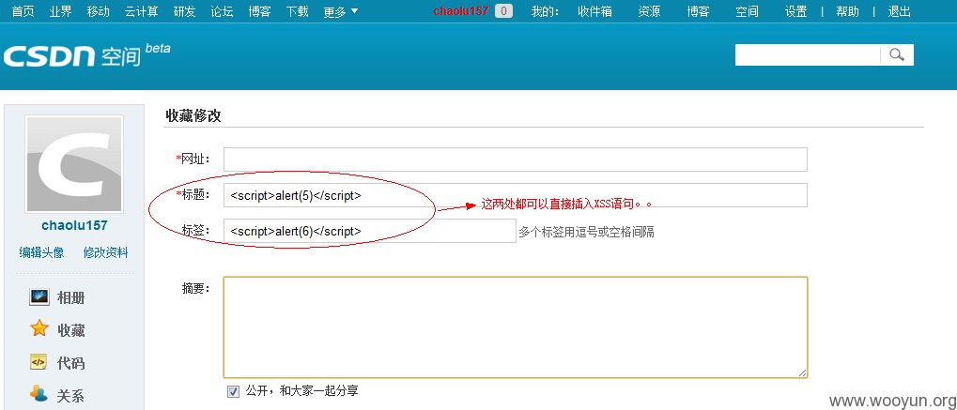This screenshot has width=957, height=410.
Task: Click 退出 to log out
Action: click(900, 11)
